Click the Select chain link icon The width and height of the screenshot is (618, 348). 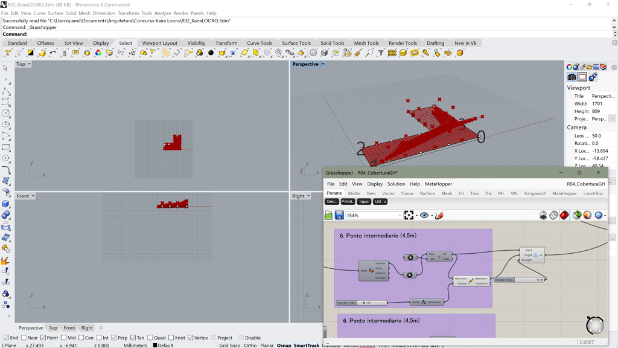[290, 53]
